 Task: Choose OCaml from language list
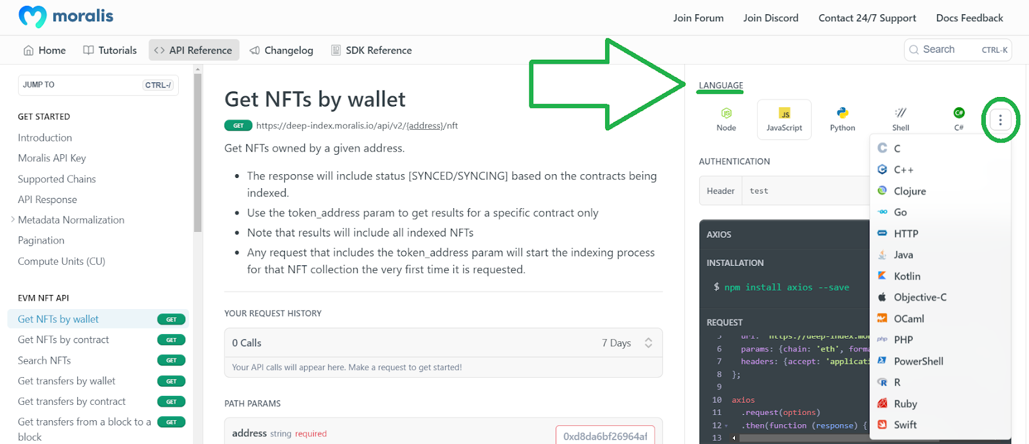(x=940, y=318)
